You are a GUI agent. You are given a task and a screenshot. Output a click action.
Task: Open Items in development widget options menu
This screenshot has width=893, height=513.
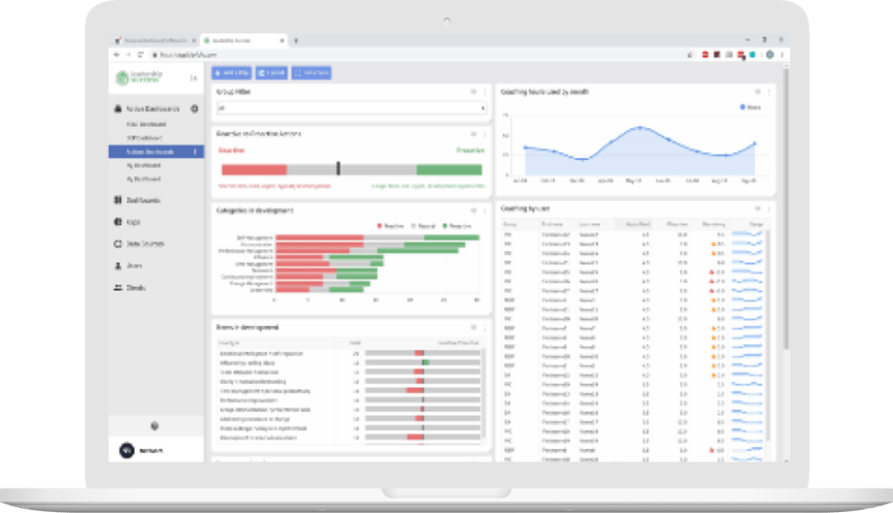484,328
